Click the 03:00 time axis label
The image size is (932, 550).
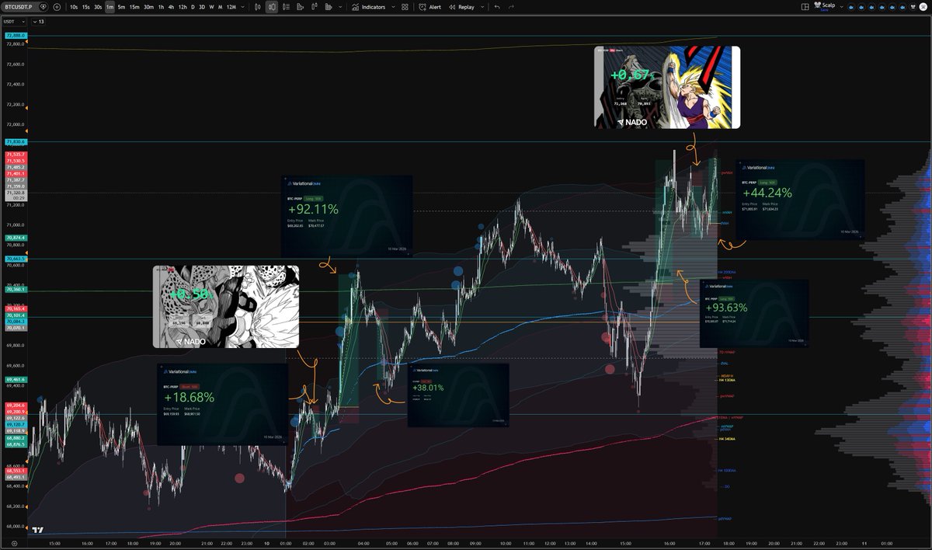(x=329, y=544)
